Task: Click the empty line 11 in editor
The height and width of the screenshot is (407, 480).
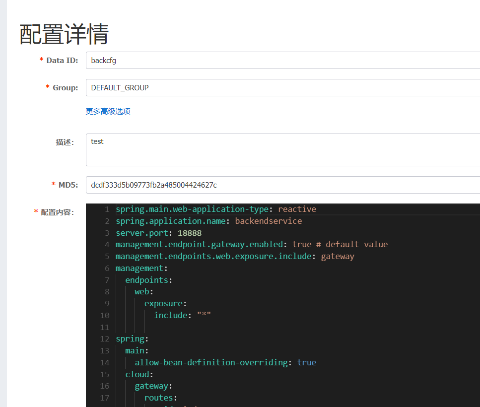Action: 248,327
